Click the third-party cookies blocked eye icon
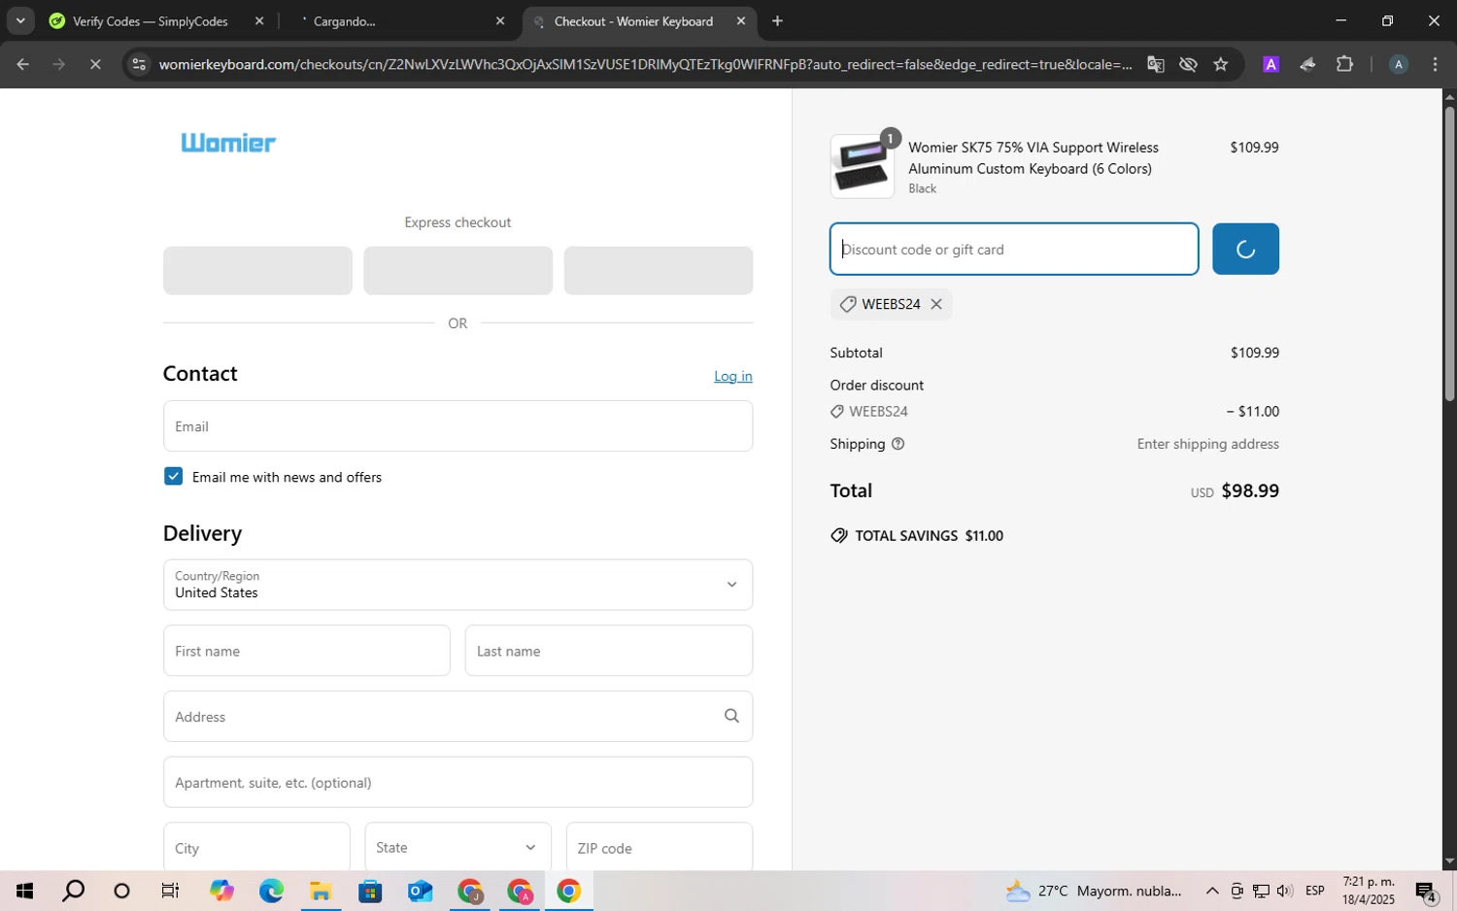 [x=1188, y=64]
